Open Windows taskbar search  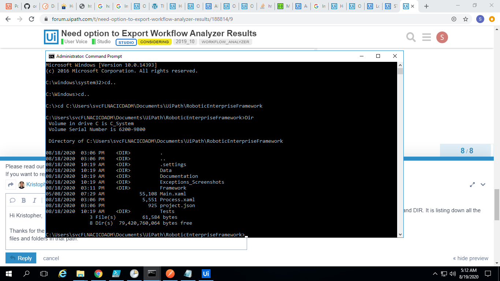tap(26, 273)
